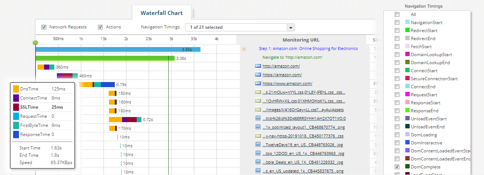Viewport: 484px width, 175px height.
Task: Check the FetchStart checkbox
Action: click(x=397, y=47)
